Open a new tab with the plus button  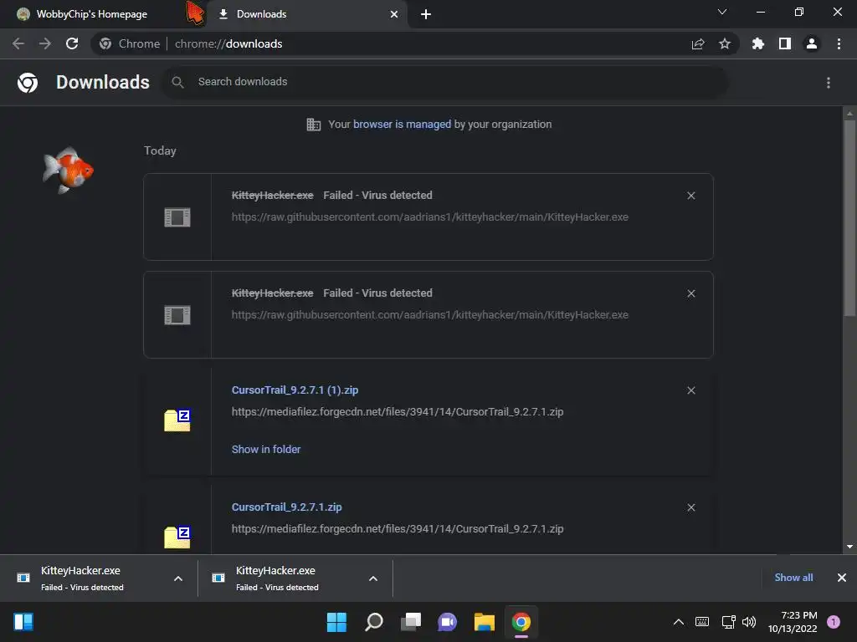pos(426,14)
